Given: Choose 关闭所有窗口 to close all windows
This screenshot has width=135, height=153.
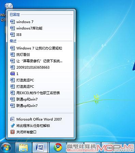Looking at the screenshot, I should coord(41,132).
